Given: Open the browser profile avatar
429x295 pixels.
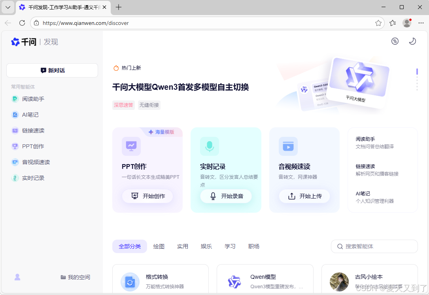Looking at the screenshot, I should [407, 23].
